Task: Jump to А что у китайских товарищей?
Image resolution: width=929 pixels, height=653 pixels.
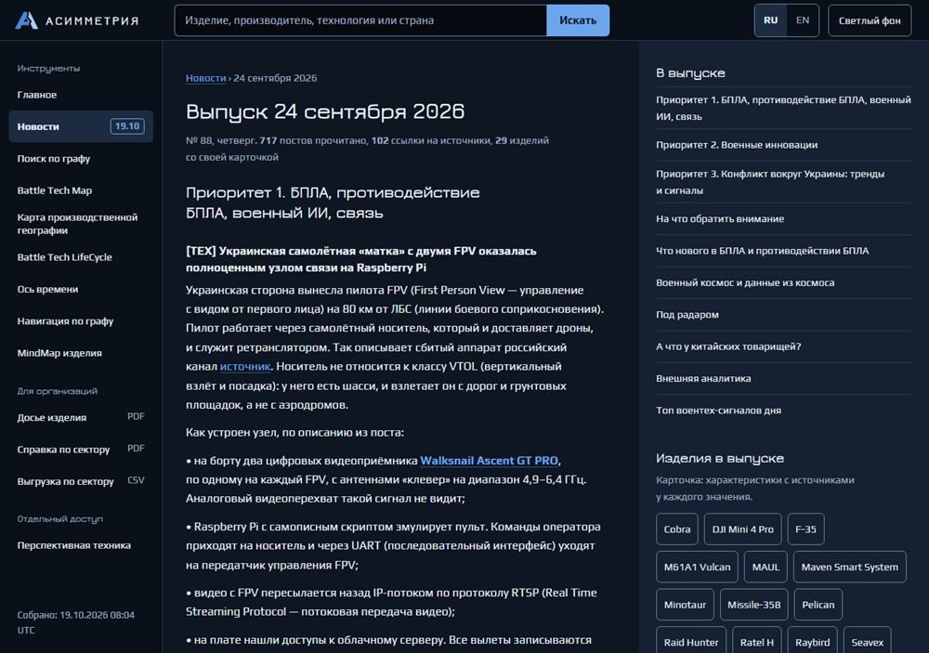Action: point(784,346)
